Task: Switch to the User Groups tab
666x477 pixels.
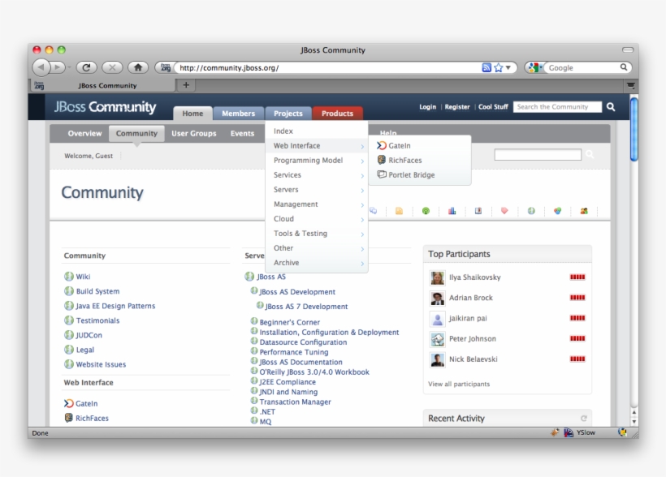Action: click(193, 133)
